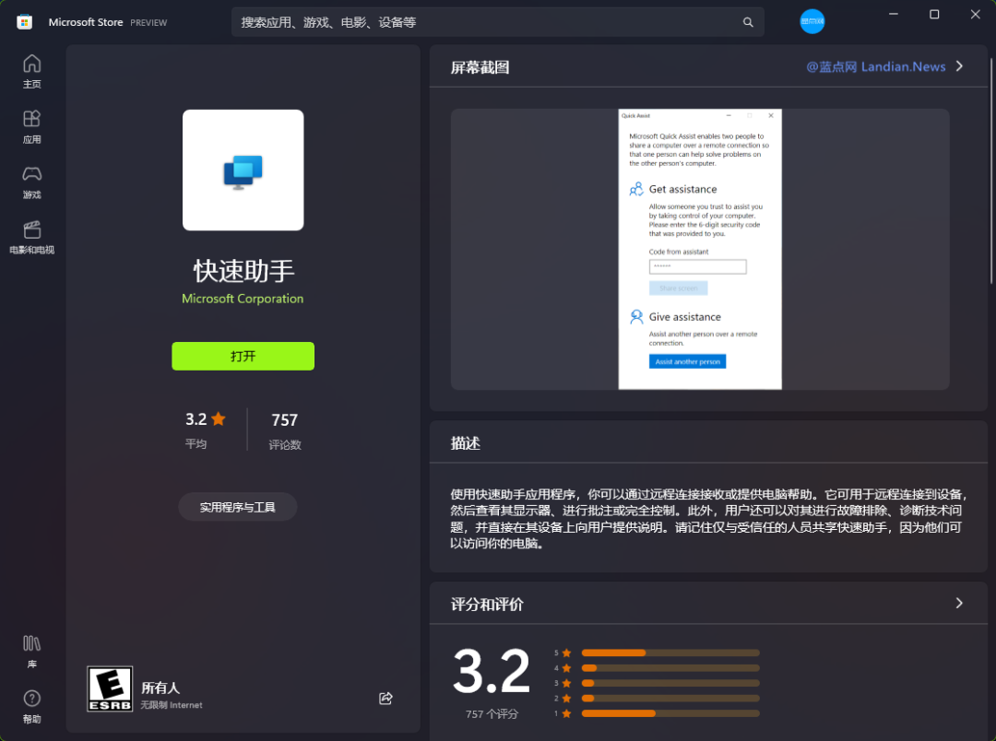Click the 3.2 average rating text
Viewport: 996px width, 741px height.
(x=196, y=419)
